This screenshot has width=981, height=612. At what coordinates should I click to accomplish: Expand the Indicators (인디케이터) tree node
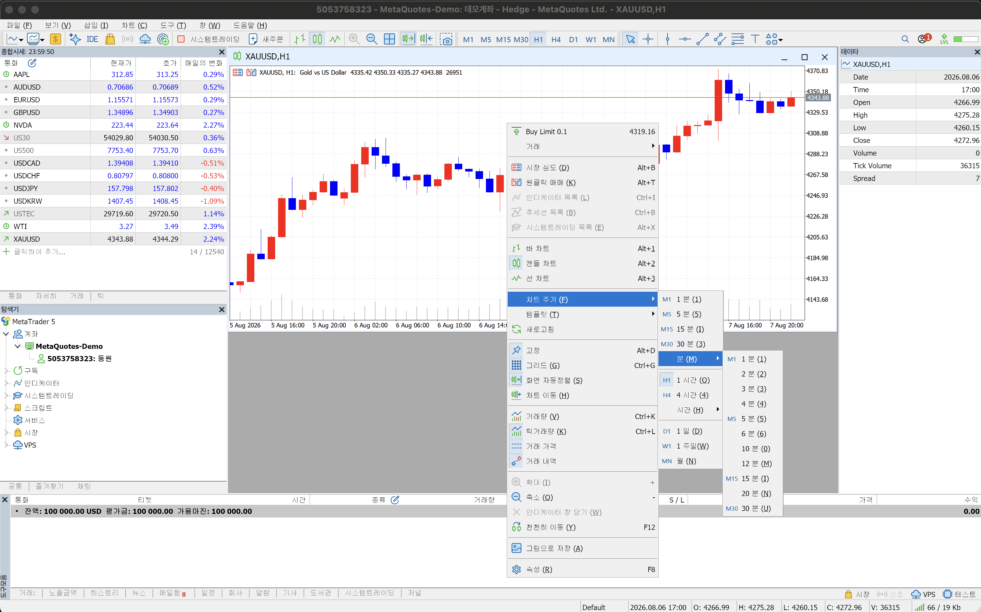pyautogui.click(x=6, y=383)
